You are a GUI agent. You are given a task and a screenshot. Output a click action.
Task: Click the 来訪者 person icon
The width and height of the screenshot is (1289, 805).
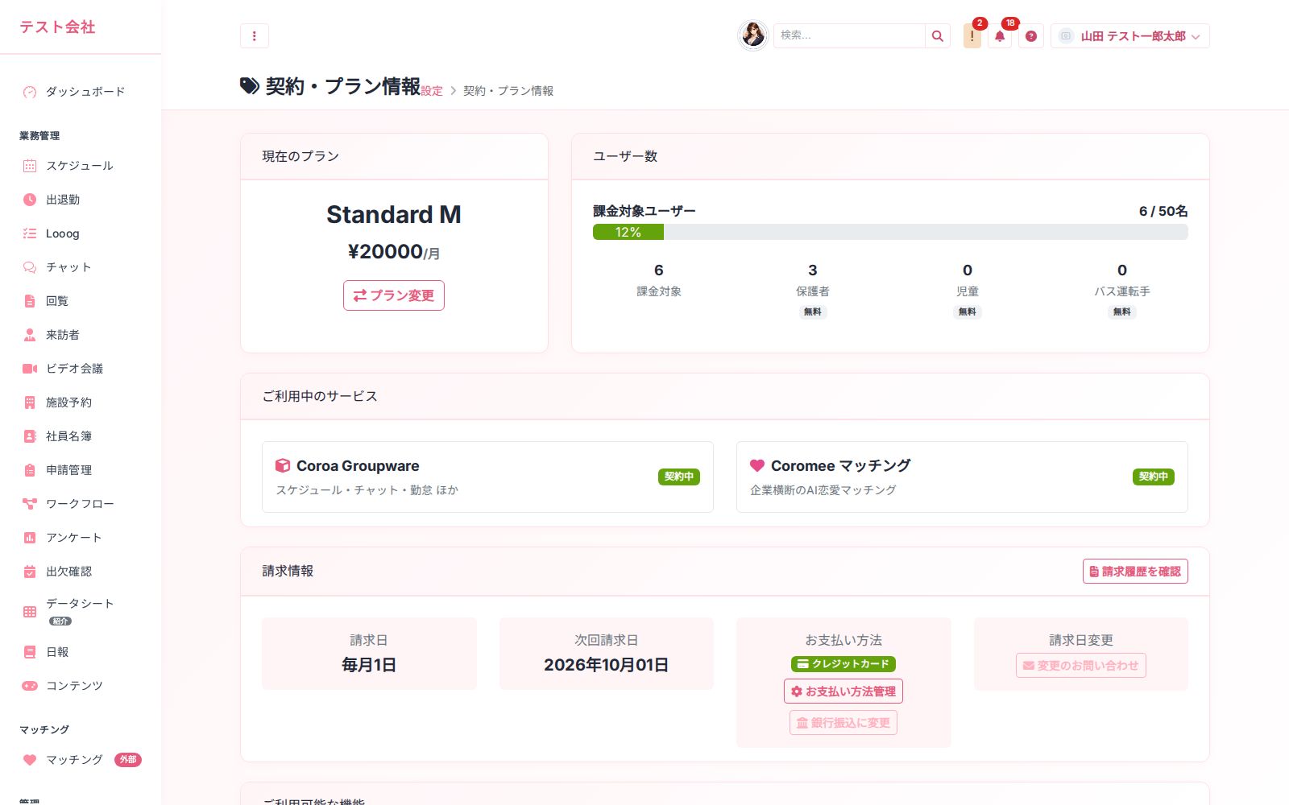coord(30,335)
